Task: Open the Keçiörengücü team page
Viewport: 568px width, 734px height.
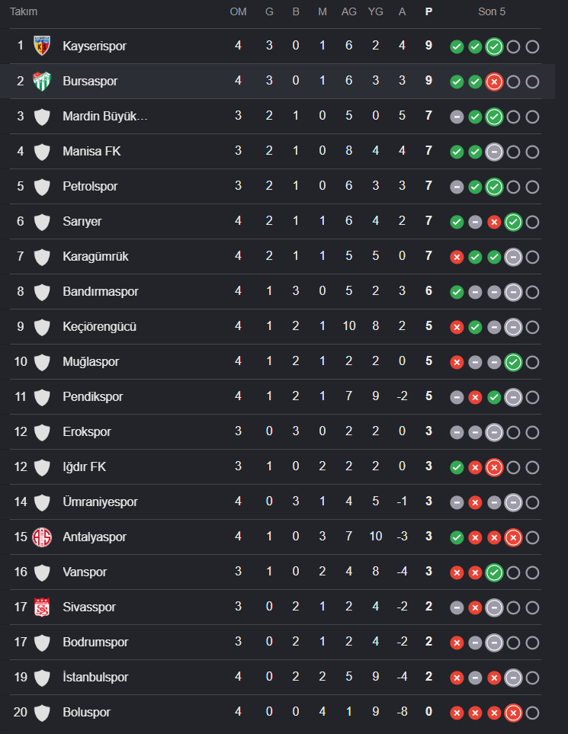Action: [99, 326]
